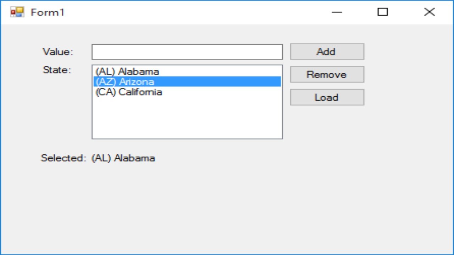Select (CA) California in the State list
The image size is (454, 255).
pyautogui.click(x=129, y=92)
